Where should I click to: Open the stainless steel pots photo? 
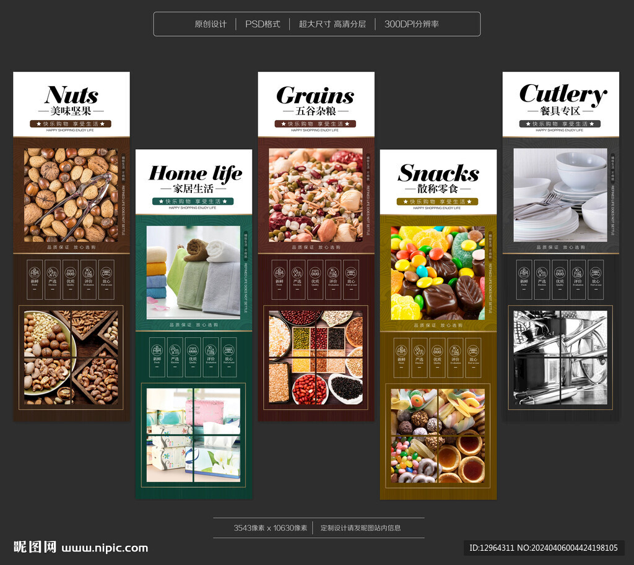(560, 358)
